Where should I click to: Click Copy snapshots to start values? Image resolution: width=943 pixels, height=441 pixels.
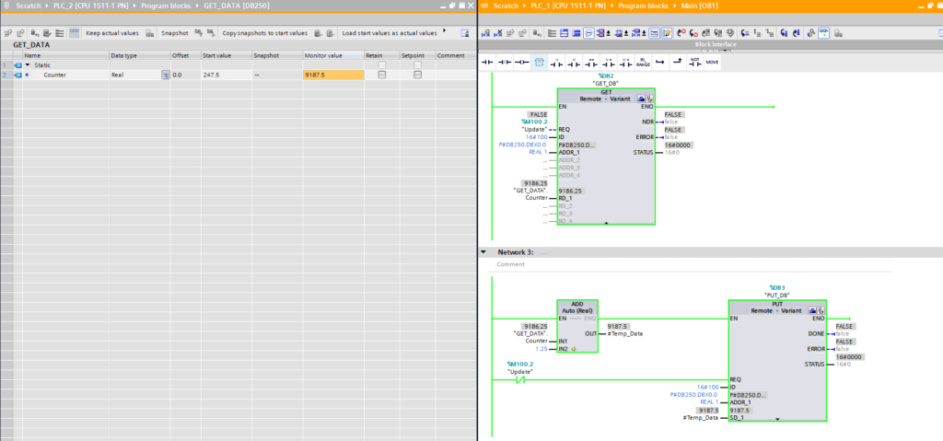pos(264,32)
